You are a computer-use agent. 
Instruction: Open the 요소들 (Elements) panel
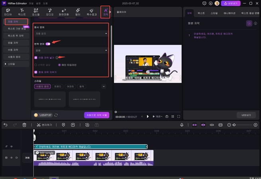pyautogui.click(x=36, y=12)
